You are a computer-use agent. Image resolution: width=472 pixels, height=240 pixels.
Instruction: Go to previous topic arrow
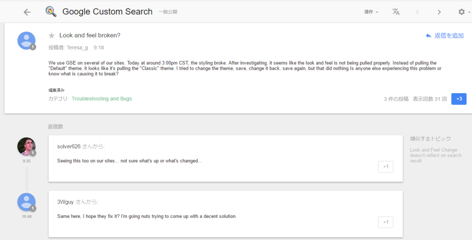coord(417,12)
